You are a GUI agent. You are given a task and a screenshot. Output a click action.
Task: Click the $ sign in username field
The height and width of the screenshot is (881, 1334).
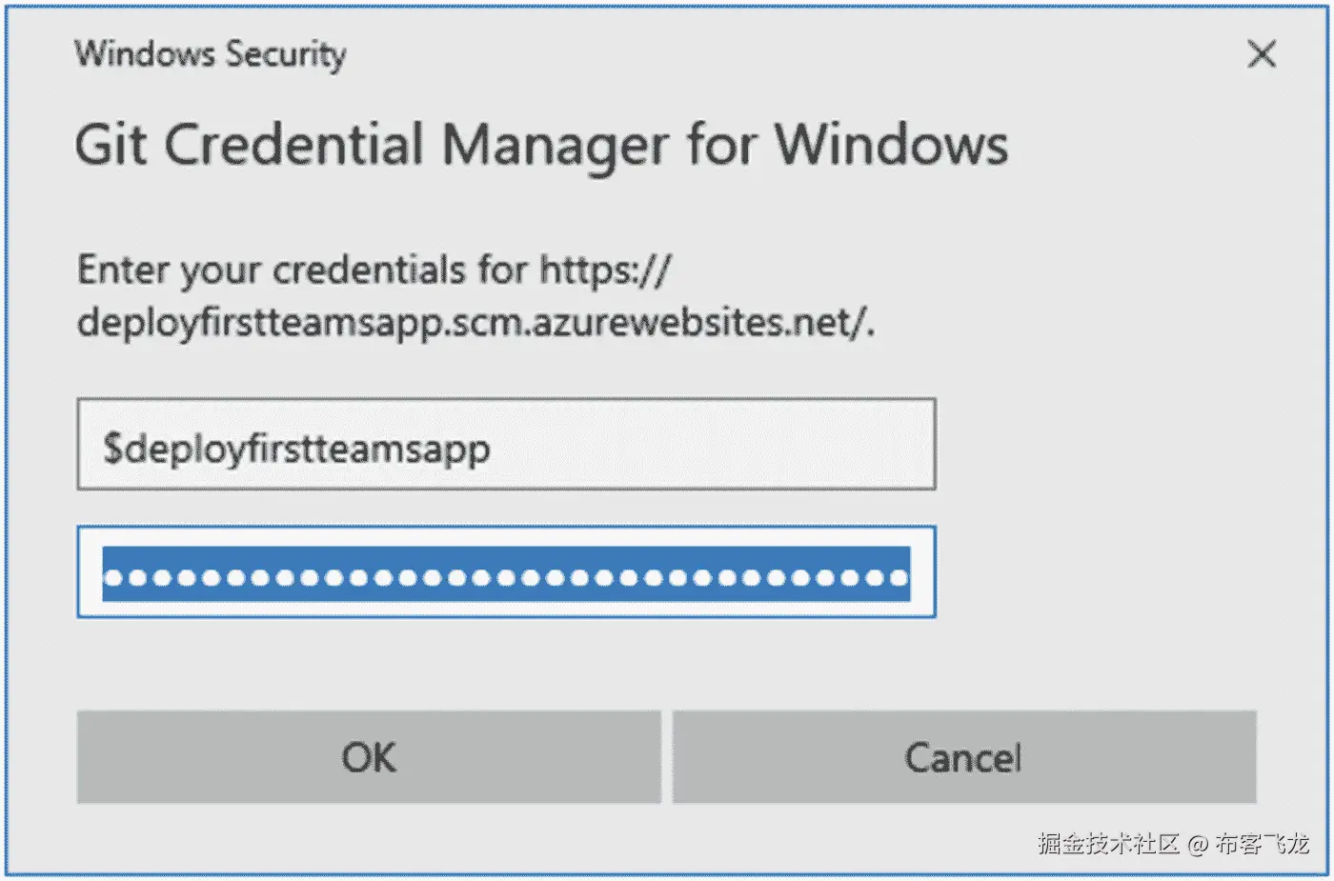pos(113,448)
